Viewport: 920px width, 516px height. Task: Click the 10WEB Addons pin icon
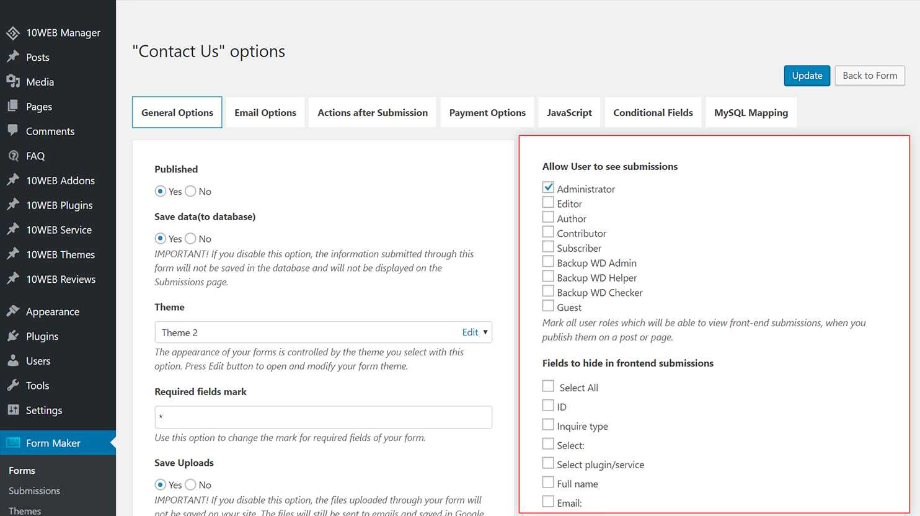(13, 180)
